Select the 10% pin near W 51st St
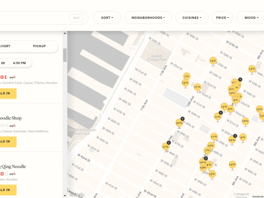This screenshot has width=264, height=198. (x=245, y=121)
